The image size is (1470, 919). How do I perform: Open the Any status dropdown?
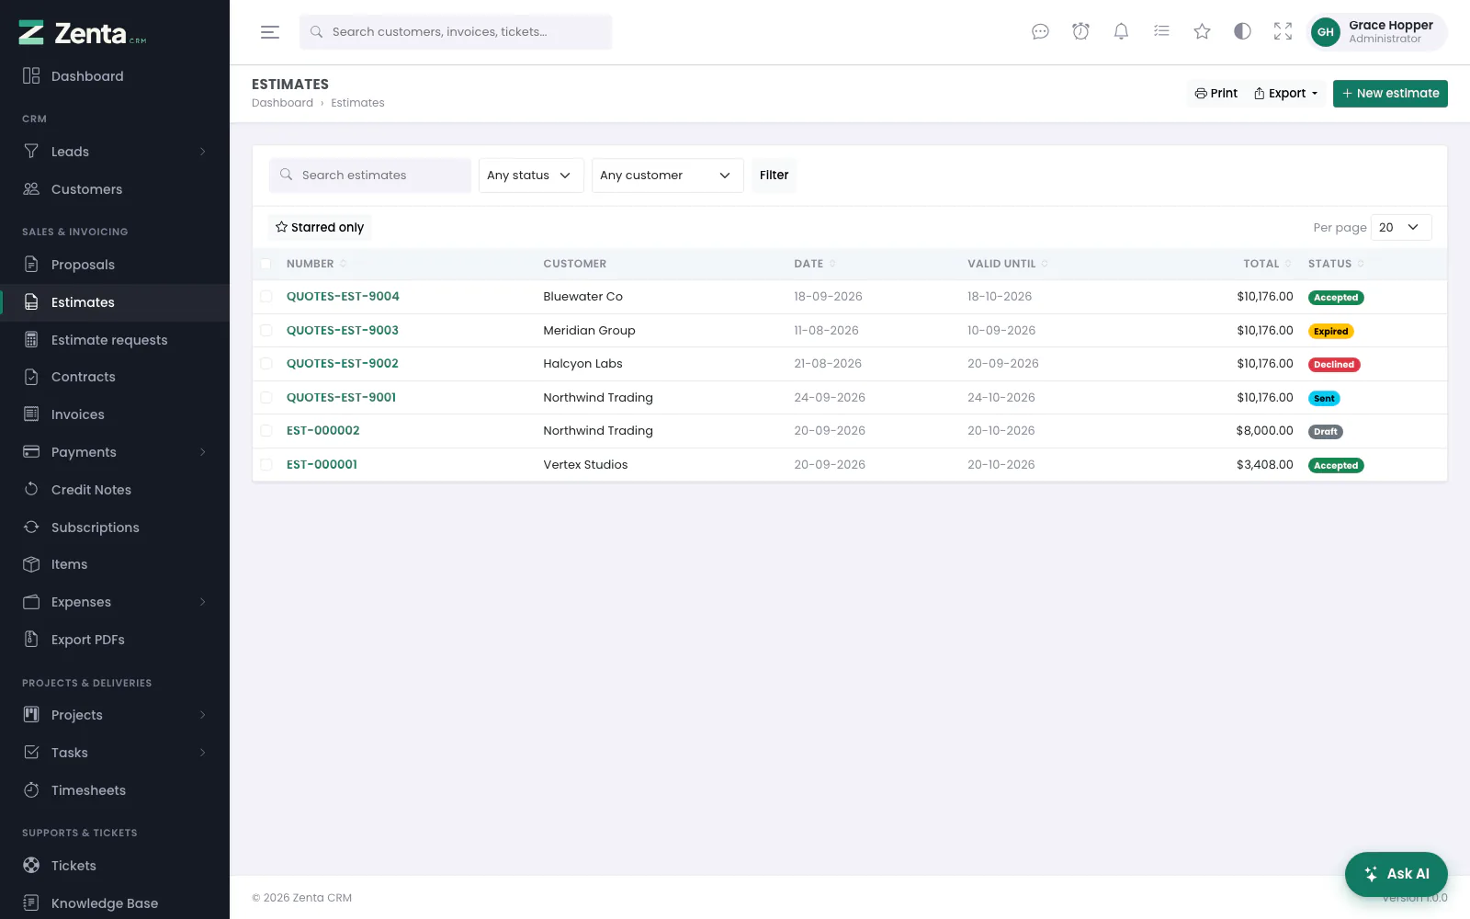(531, 176)
